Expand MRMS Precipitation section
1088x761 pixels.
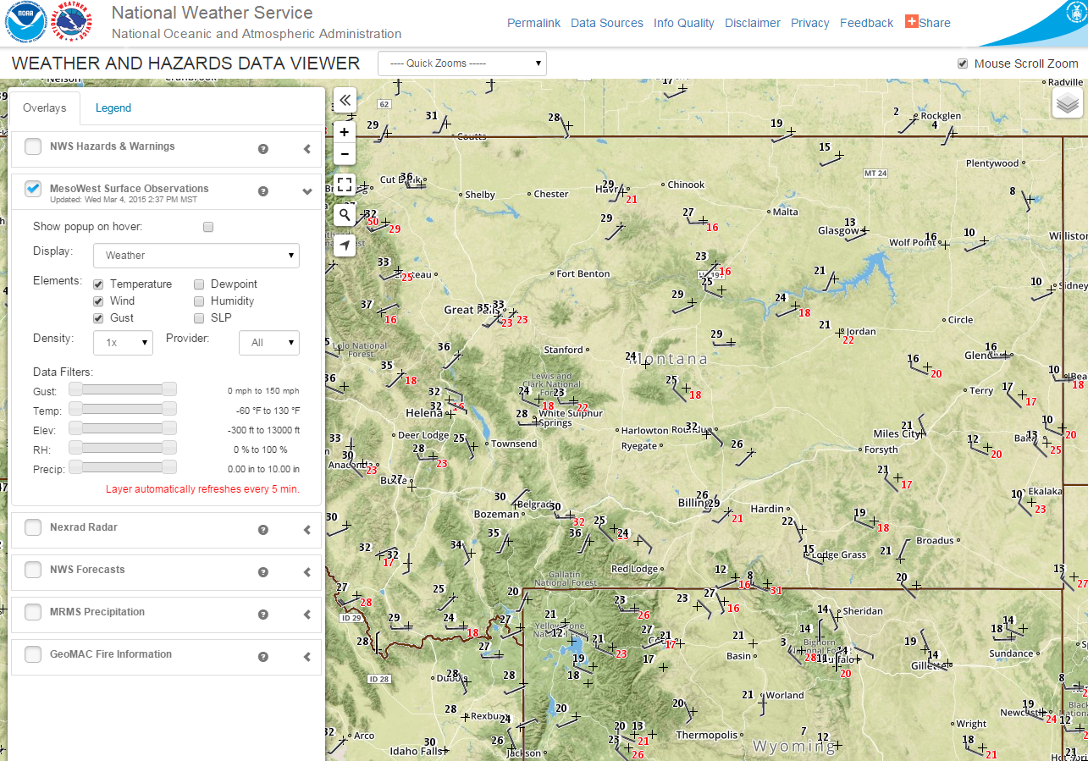[307, 615]
